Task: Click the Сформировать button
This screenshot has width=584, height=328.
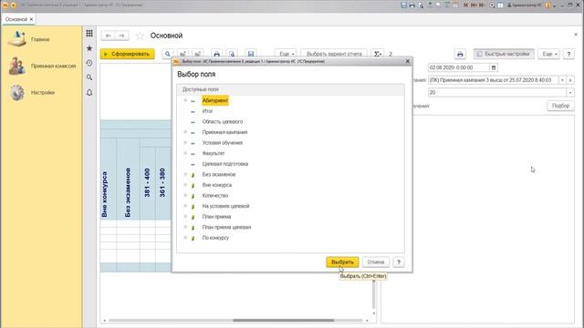Action: (127, 54)
